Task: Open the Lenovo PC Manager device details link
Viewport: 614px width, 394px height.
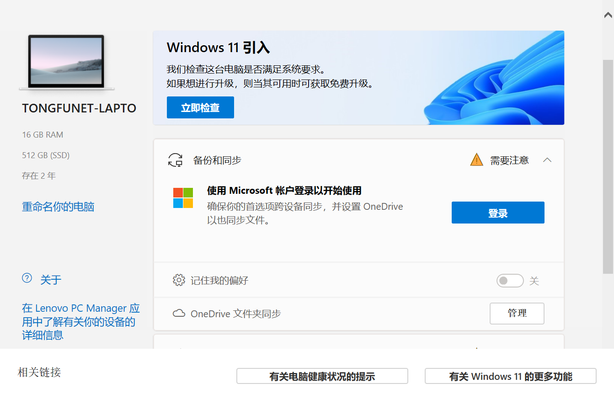Action: pyautogui.click(x=81, y=322)
